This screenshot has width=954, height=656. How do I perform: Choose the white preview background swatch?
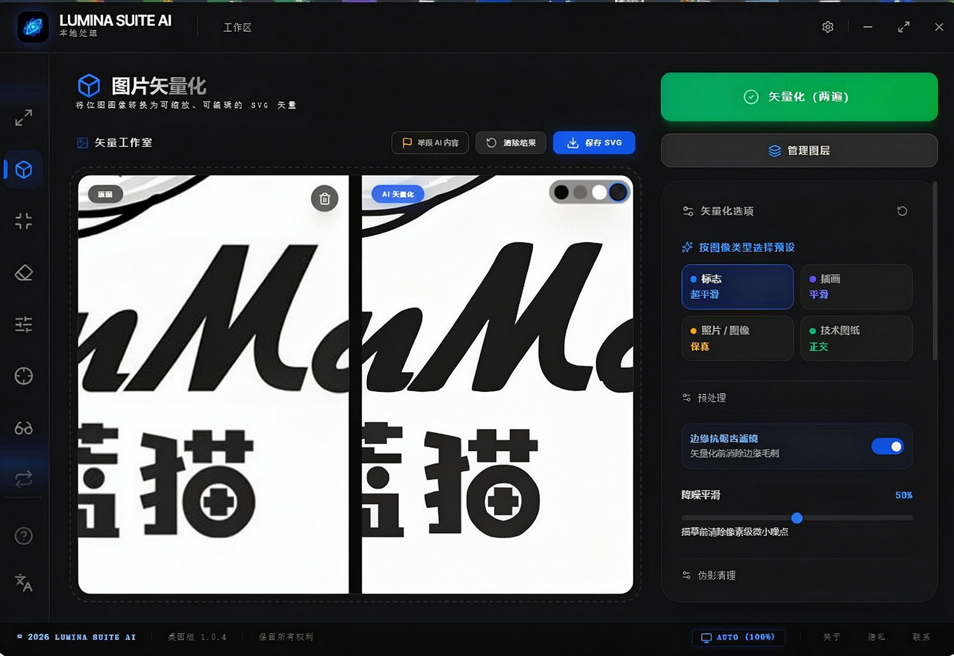pyautogui.click(x=599, y=192)
